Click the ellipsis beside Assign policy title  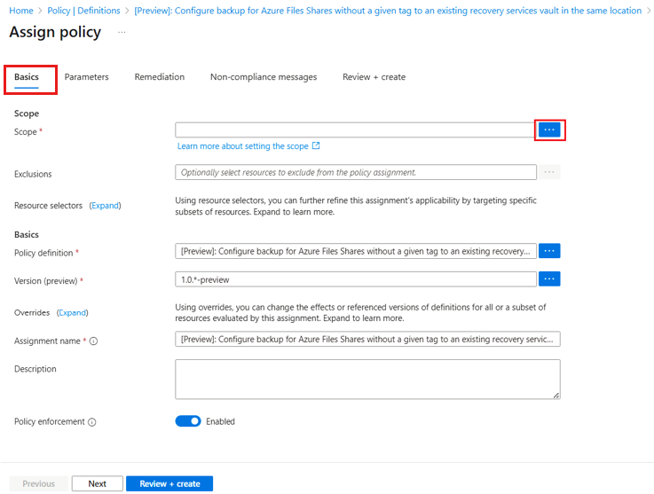[122, 32]
